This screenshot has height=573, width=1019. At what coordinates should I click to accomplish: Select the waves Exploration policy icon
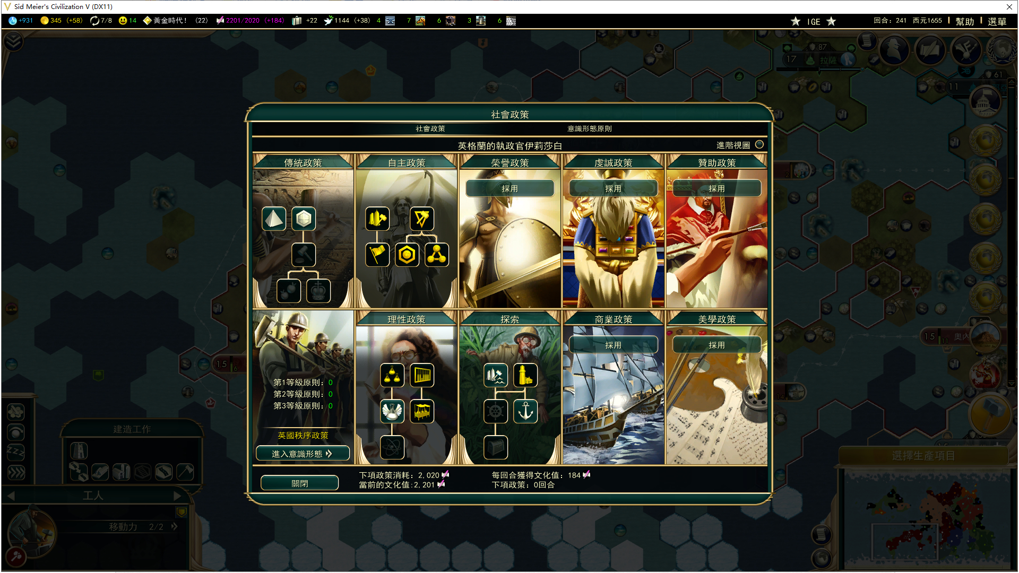click(x=496, y=375)
